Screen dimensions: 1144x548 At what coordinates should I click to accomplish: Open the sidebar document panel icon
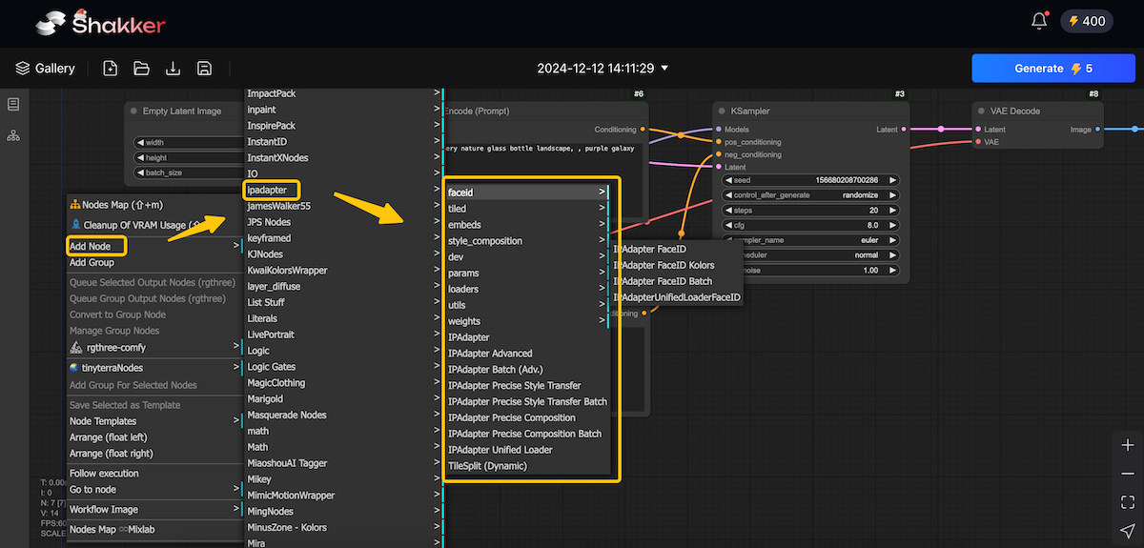pyautogui.click(x=13, y=105)
